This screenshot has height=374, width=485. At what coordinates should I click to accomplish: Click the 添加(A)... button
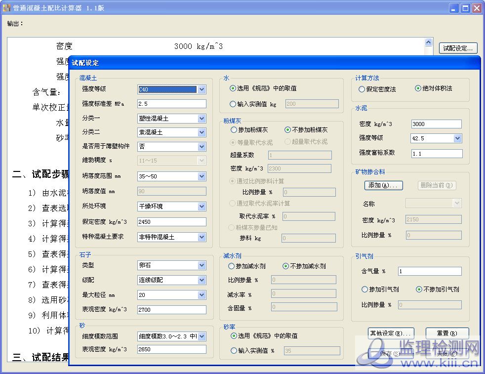[x=383, y=185]
